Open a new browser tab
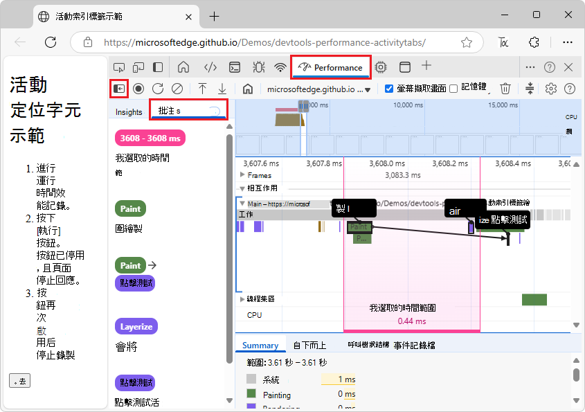Viewport: 585px width, 412px height. 214,16
